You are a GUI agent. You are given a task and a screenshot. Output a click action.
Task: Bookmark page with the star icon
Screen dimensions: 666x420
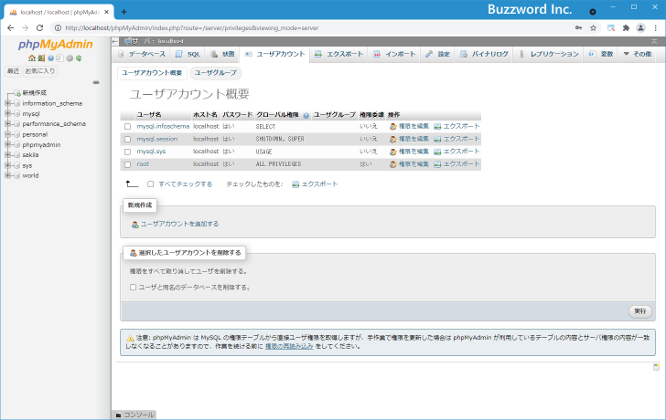pos(594,28)
